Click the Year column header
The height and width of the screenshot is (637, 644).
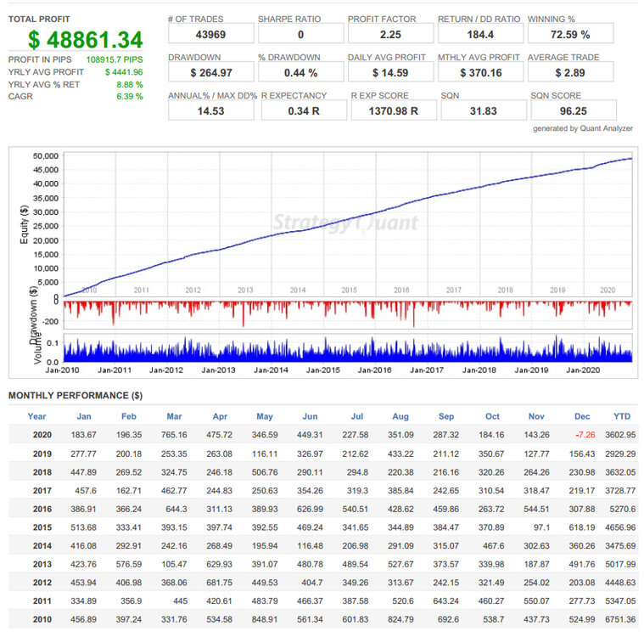(37, 416)
